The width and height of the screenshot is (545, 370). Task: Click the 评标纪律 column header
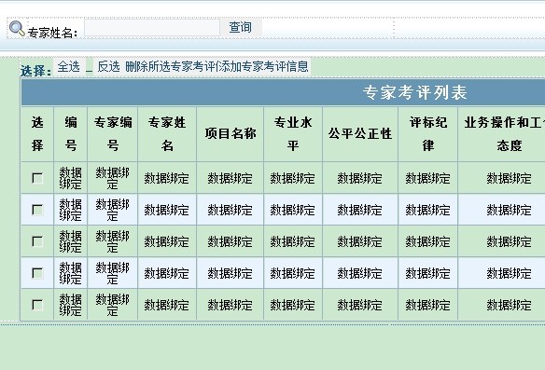pos(427,134)
